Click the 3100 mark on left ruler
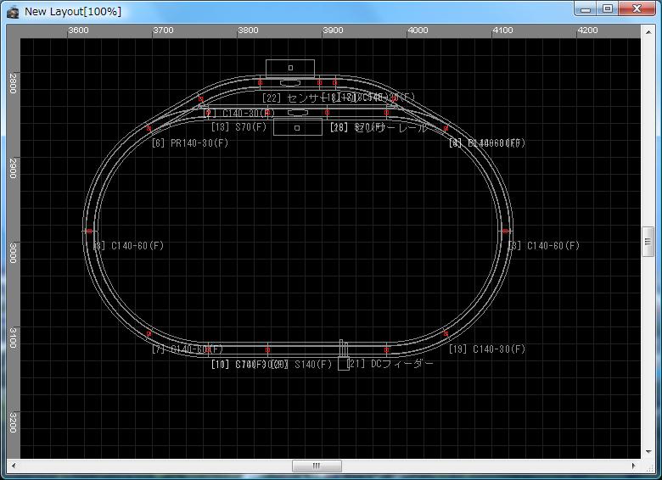The image size is (662, 480). [x=13, y=338]
